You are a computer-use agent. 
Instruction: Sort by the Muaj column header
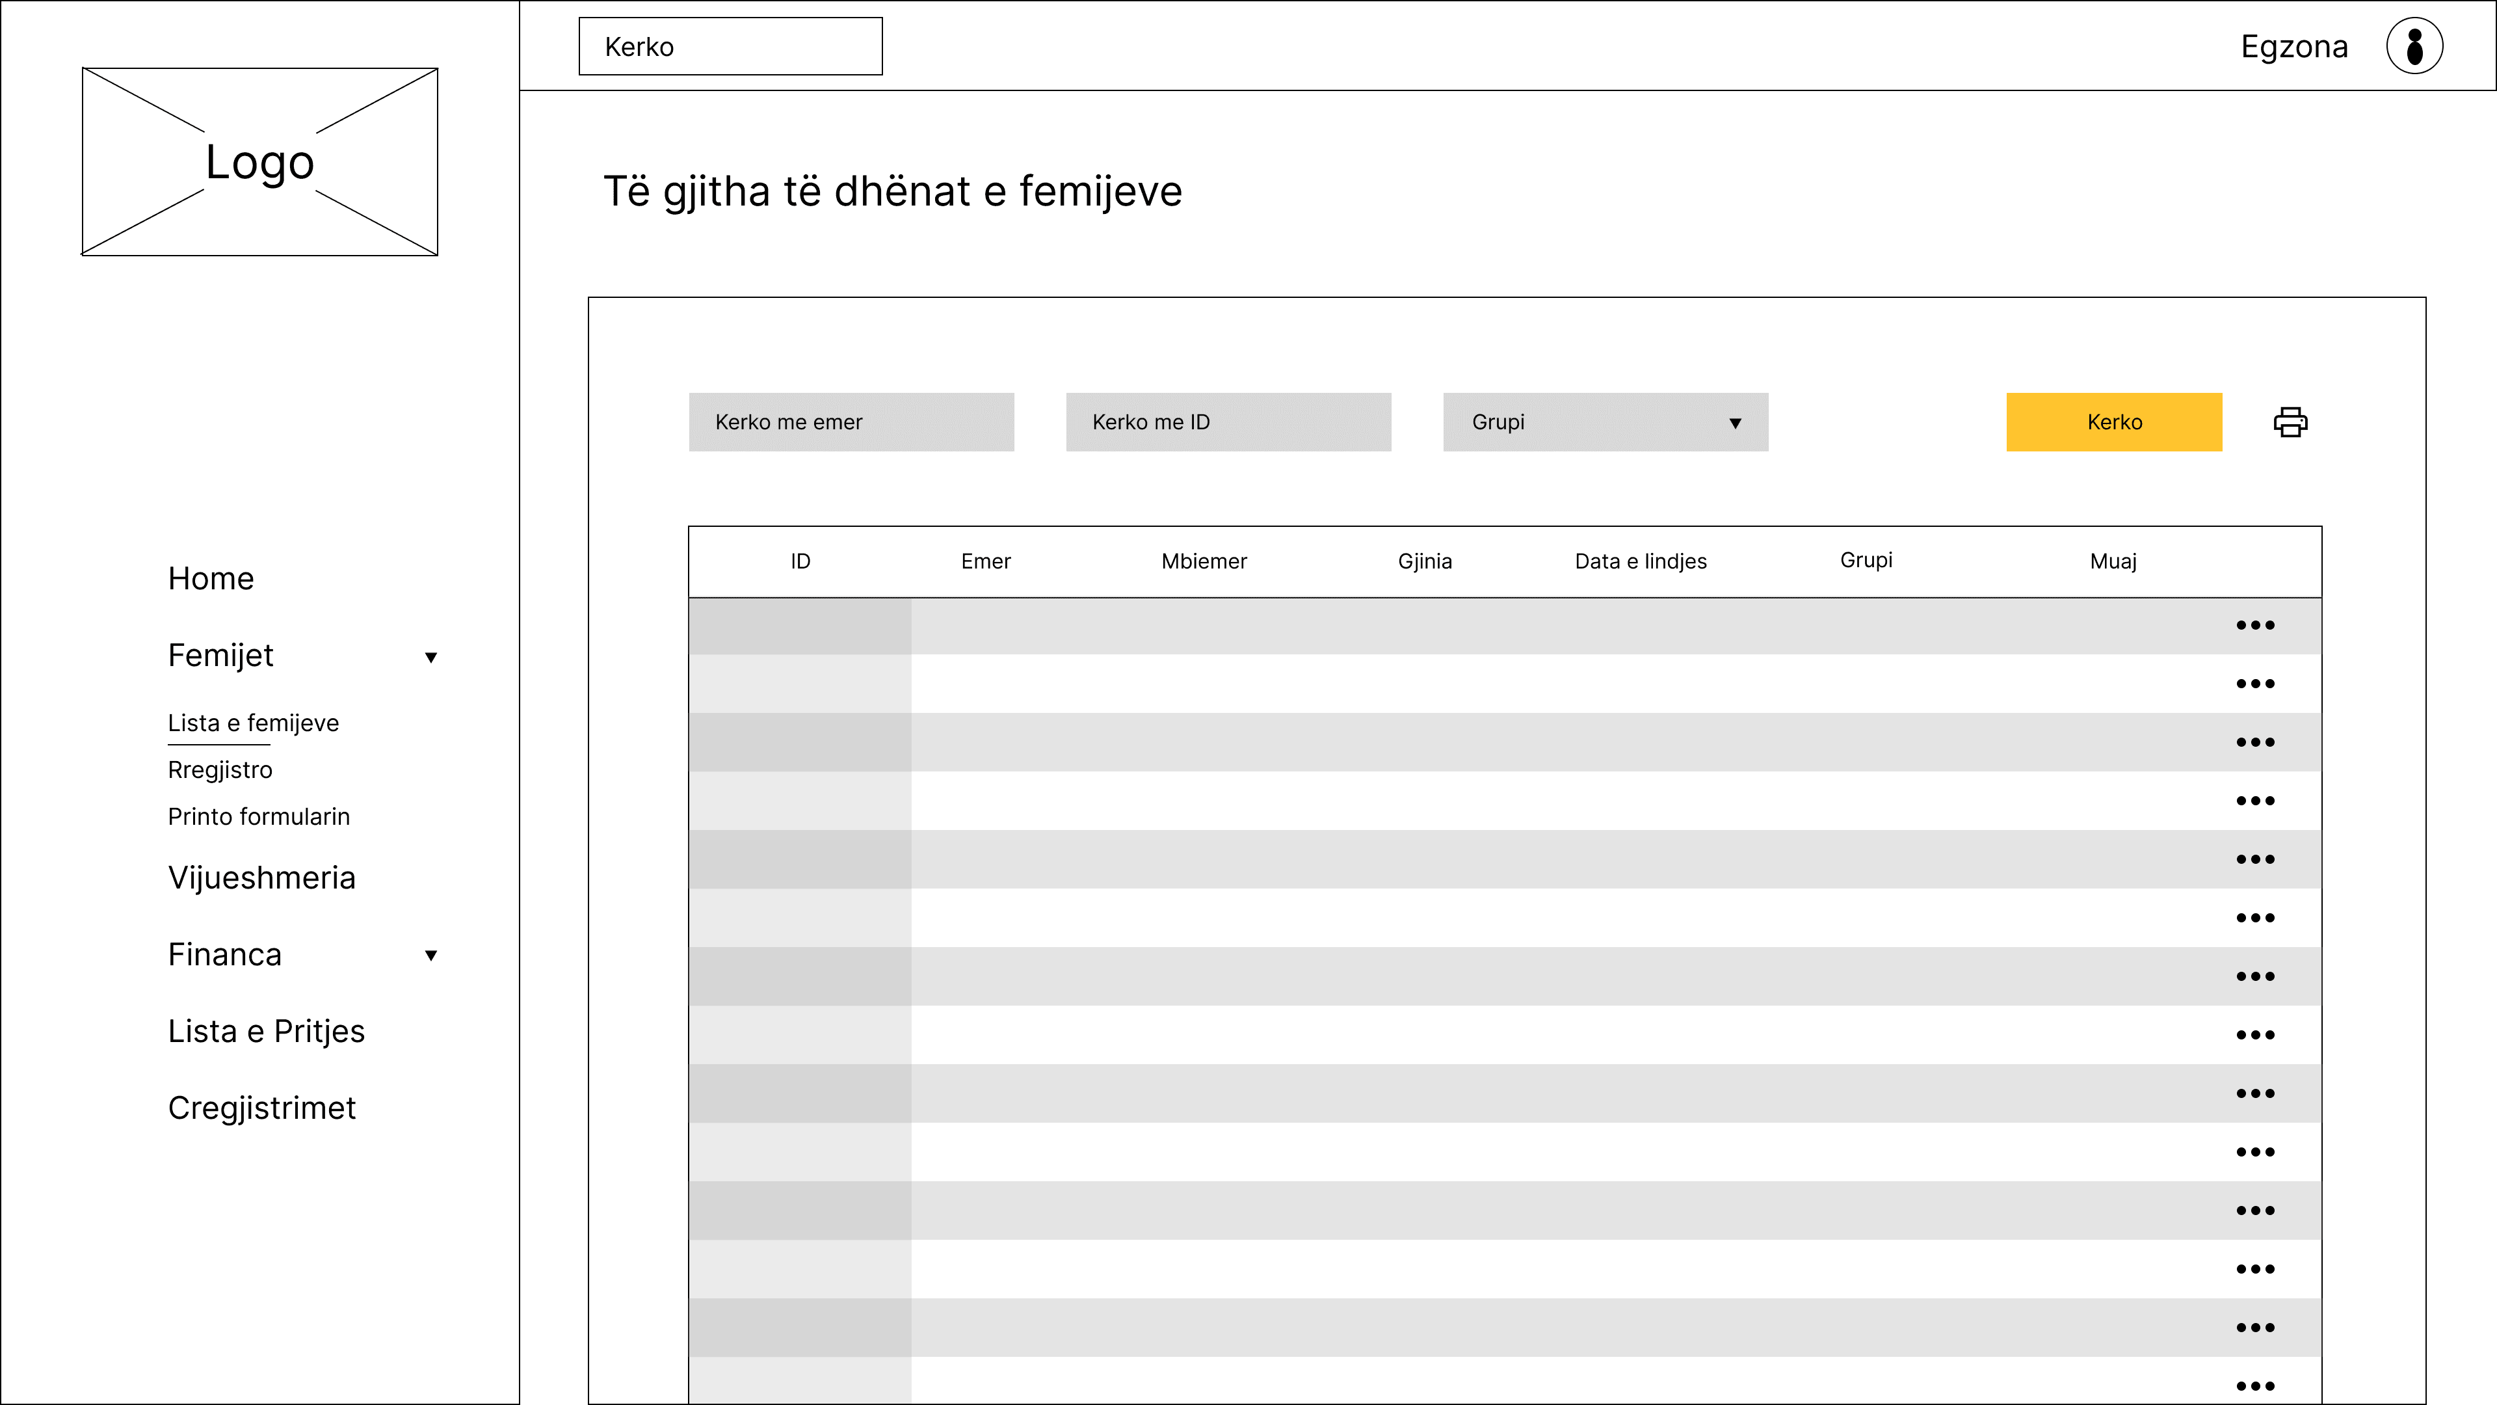click(x=2113, y=561)
